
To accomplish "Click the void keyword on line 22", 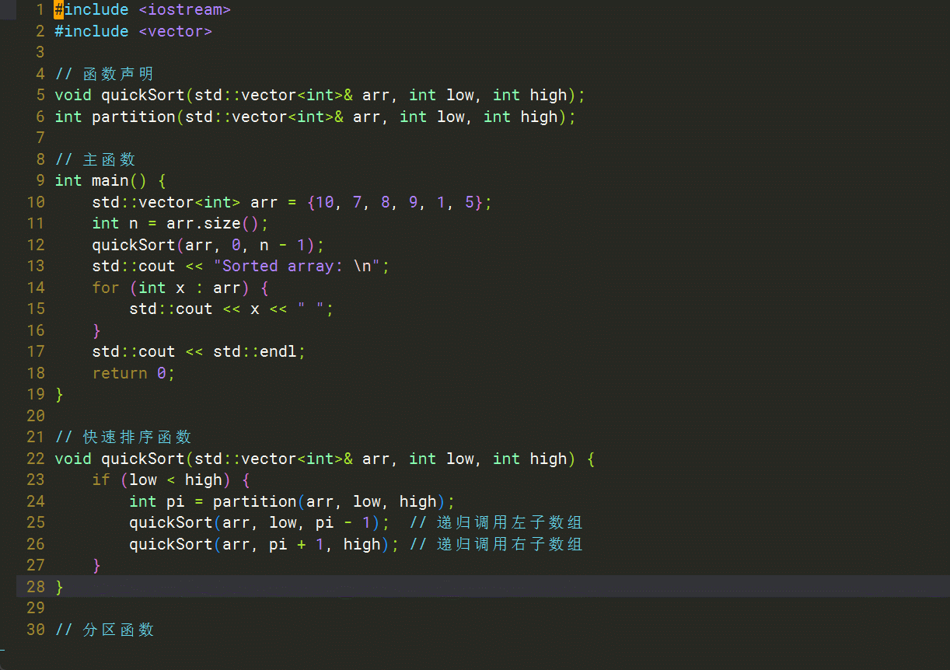I will (x=73, y=459).
